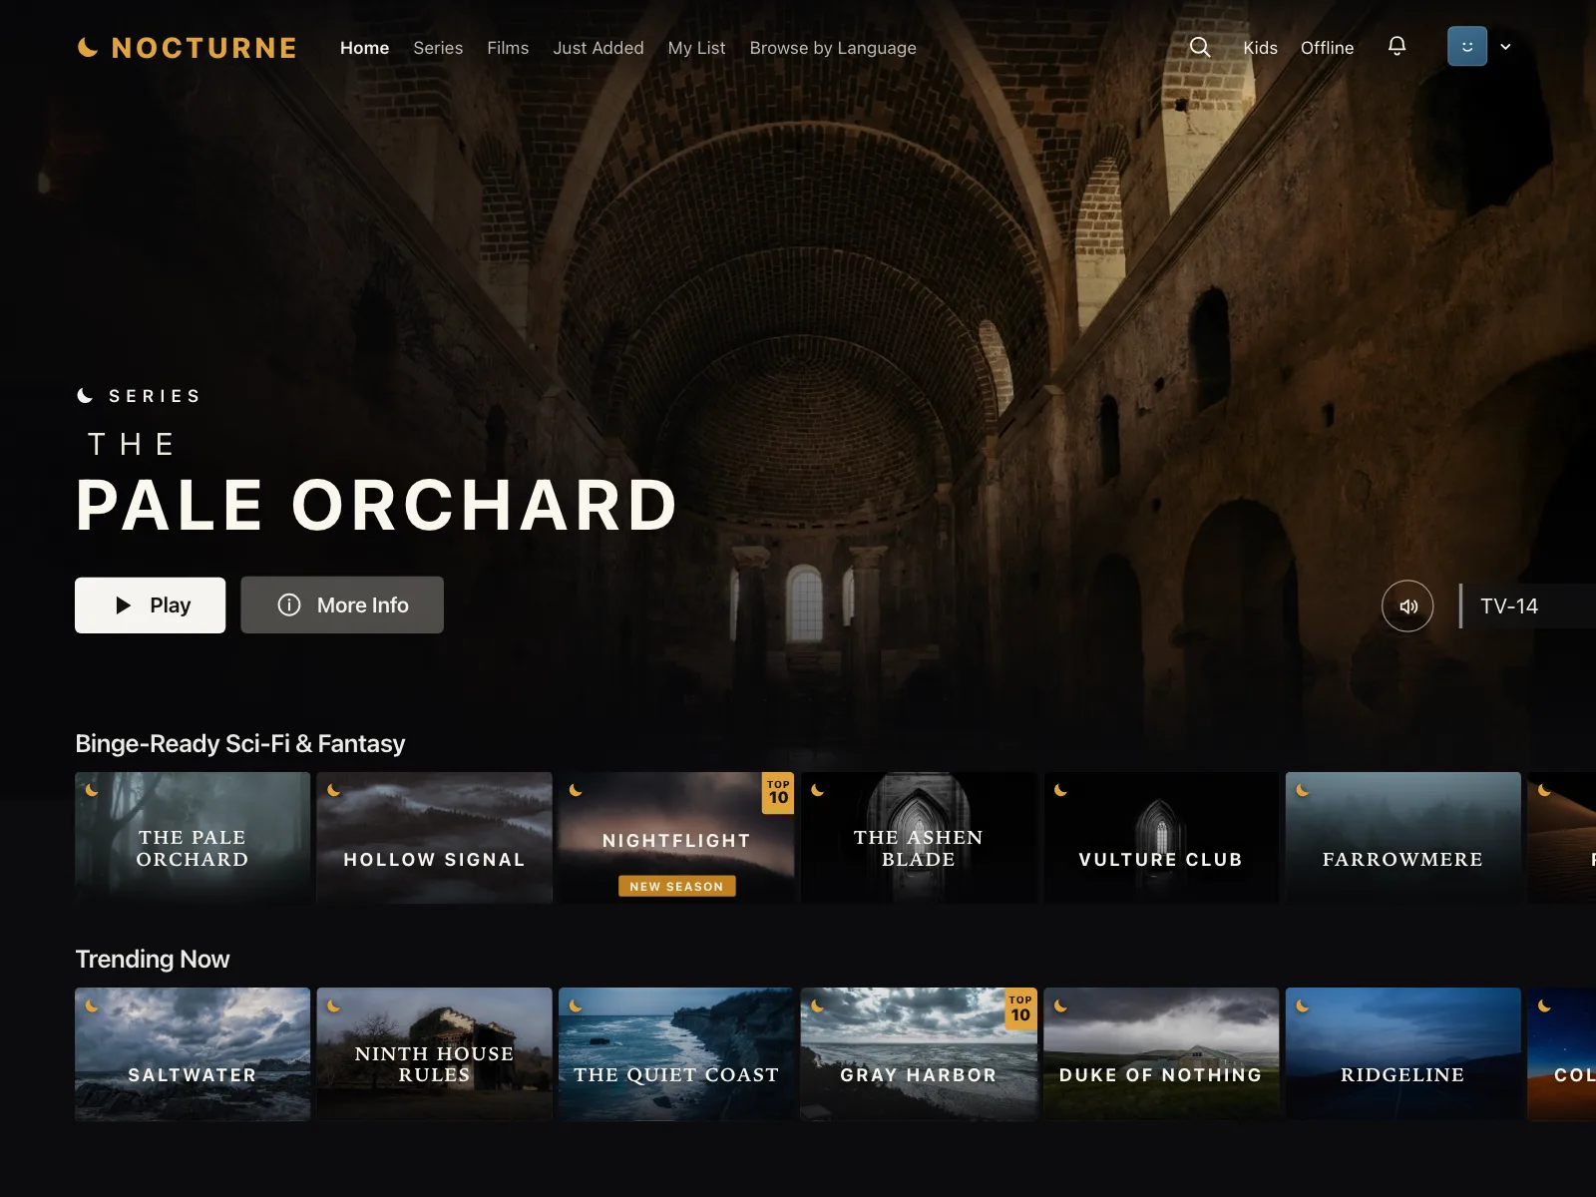1596x1197 pixels.
Task: Open the Hollow Signal card
Action: (x=434, y=838)
